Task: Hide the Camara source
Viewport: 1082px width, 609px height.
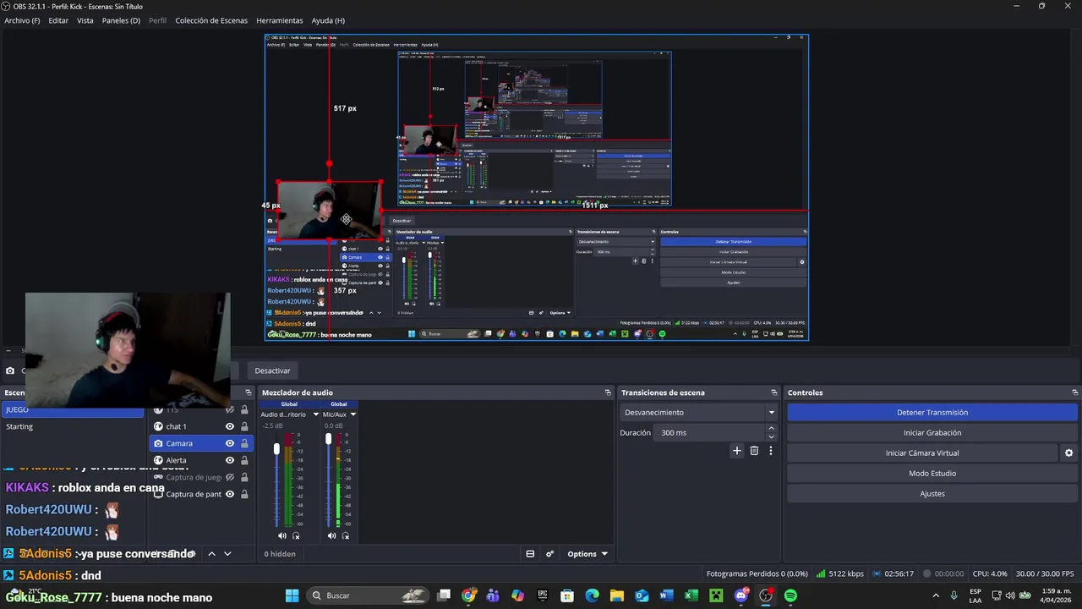Action: (229, 443)
